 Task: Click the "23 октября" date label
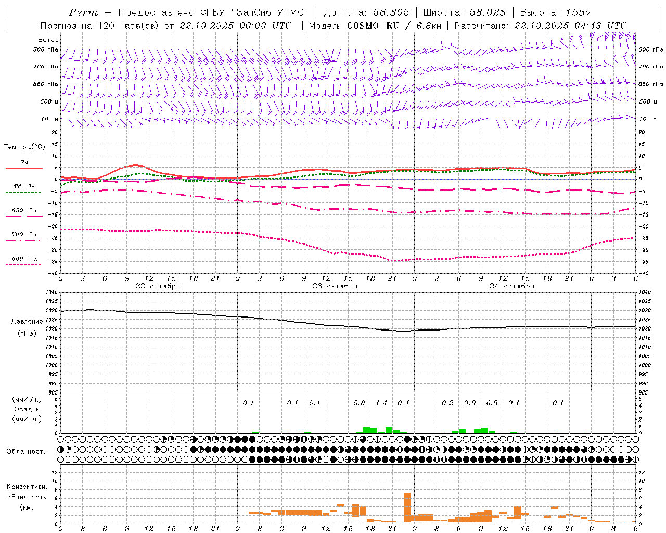[x=335, y=286]
